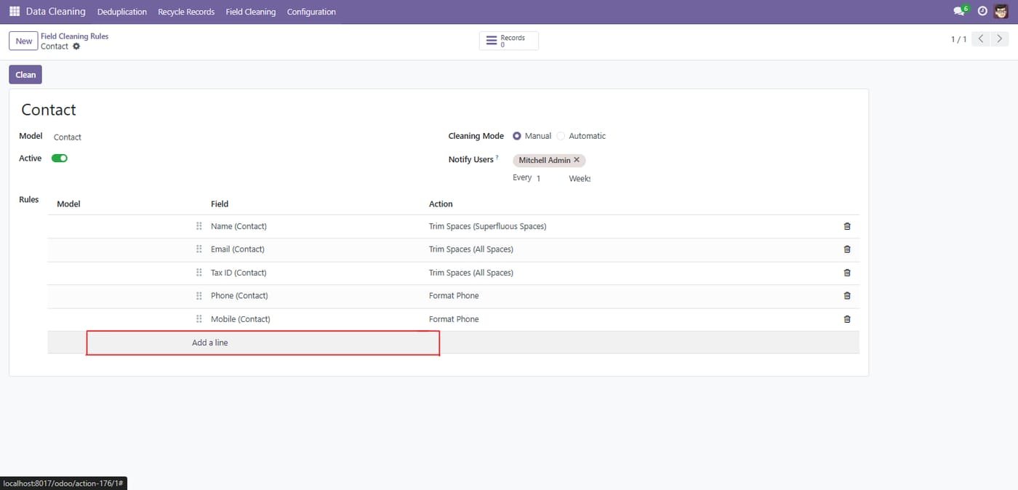Click Trim Spaces (All Spaces) action for Tax ID
The width and height of the screenshot is (1018, 490).
(x=471, y=273)
